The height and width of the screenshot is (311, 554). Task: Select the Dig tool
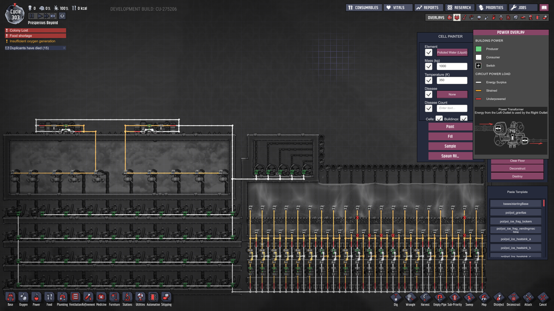[x=396, y=298]
